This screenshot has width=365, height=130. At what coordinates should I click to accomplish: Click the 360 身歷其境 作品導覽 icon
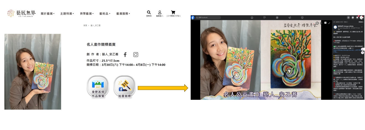coord(98,87)
